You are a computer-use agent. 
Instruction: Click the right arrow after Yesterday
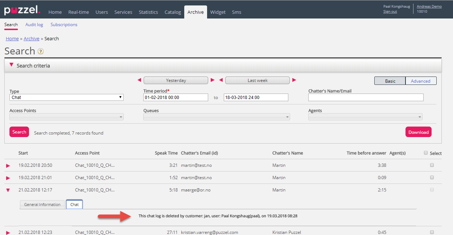coord(213,80)
